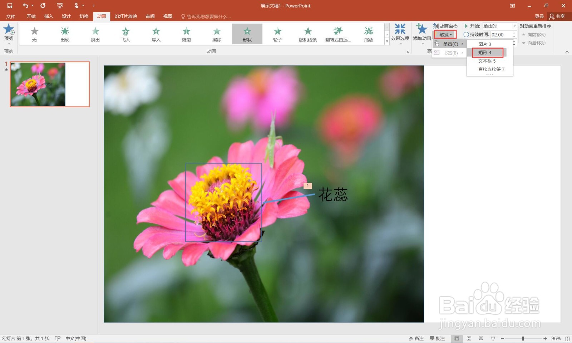
Task: Select the 劈裂 split animation
Action: point(186,34)
